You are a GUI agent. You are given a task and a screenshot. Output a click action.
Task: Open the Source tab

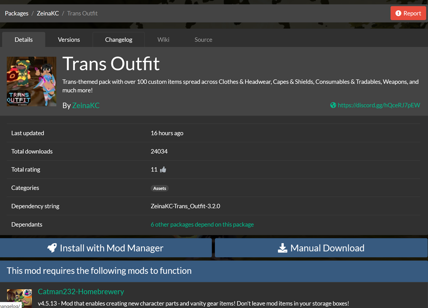203,40
